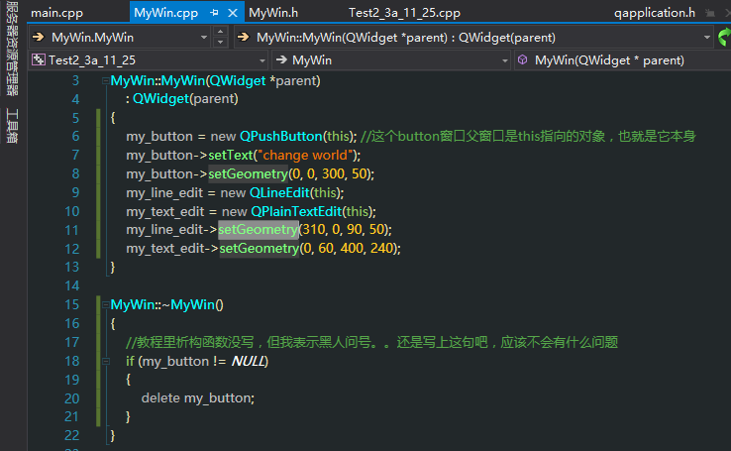Click QPlainTextEdit on line 10

(296, 211)
